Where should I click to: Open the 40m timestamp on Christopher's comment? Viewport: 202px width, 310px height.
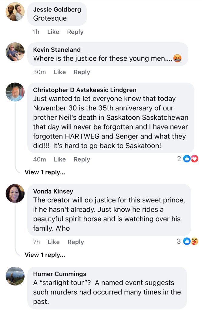click(39, 159)
